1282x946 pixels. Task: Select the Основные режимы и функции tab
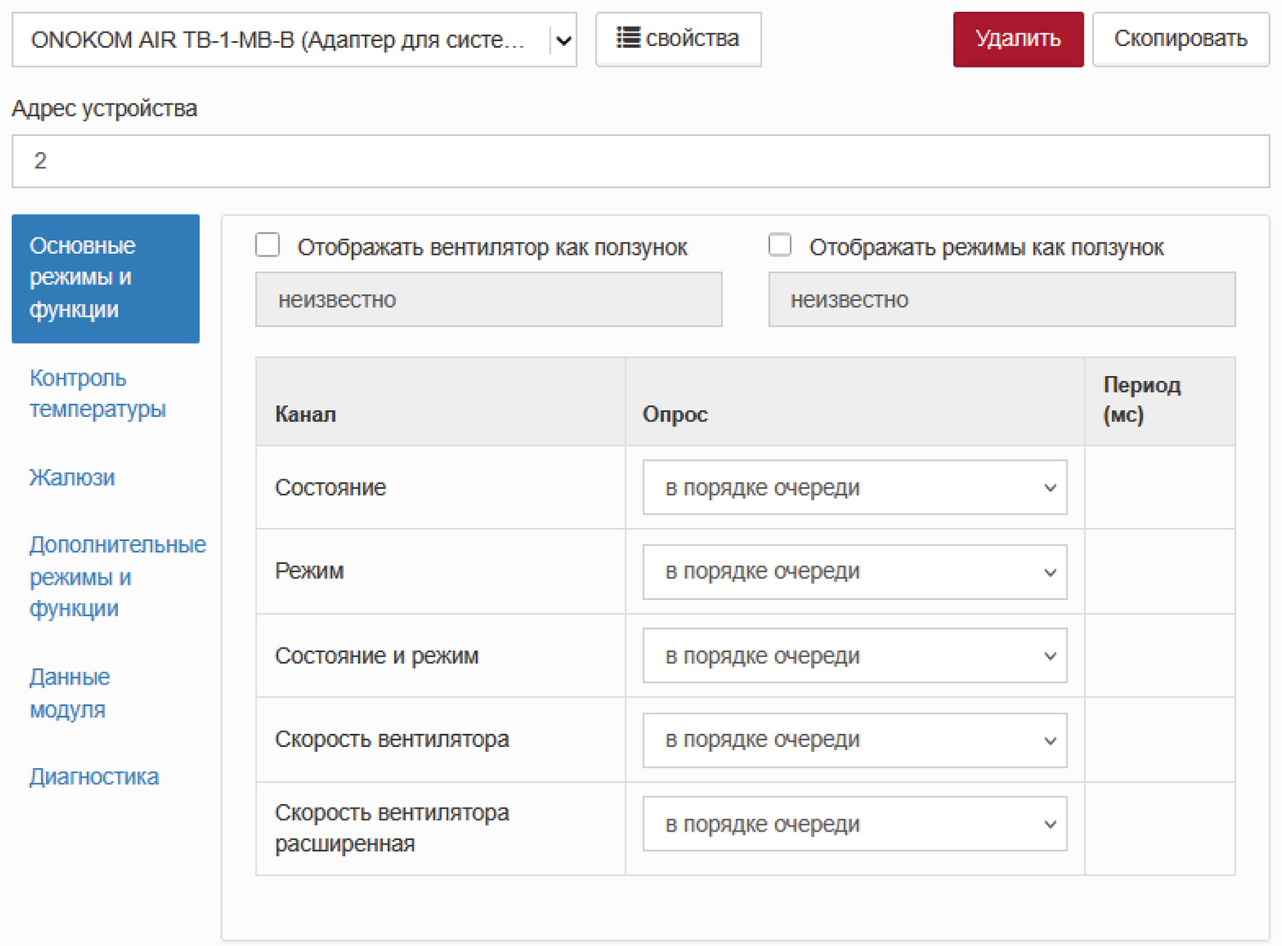(105, 278)
